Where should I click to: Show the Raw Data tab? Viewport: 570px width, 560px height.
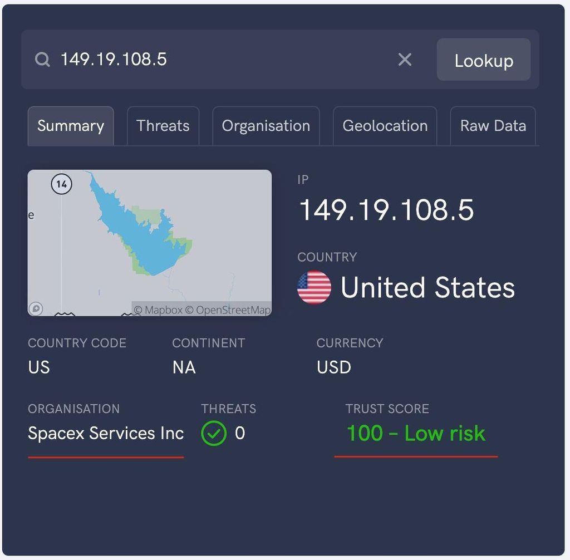click(493, 126)
